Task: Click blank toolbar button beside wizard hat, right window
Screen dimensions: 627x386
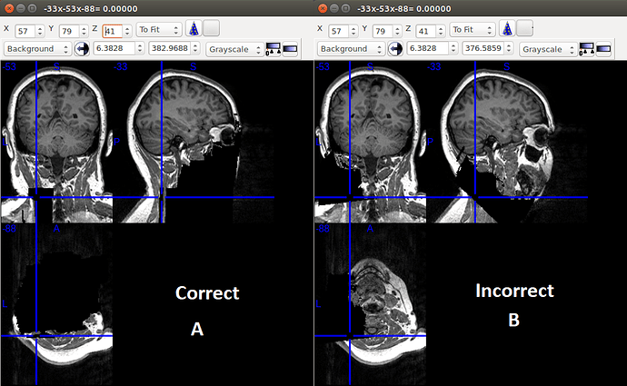Action: [524, 29]
